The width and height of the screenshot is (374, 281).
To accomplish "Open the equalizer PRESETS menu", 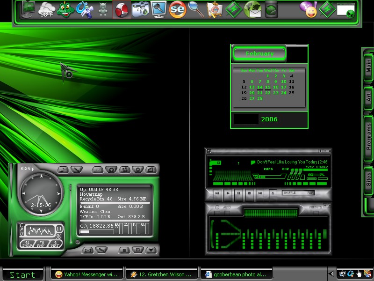I will click(315, 207).
